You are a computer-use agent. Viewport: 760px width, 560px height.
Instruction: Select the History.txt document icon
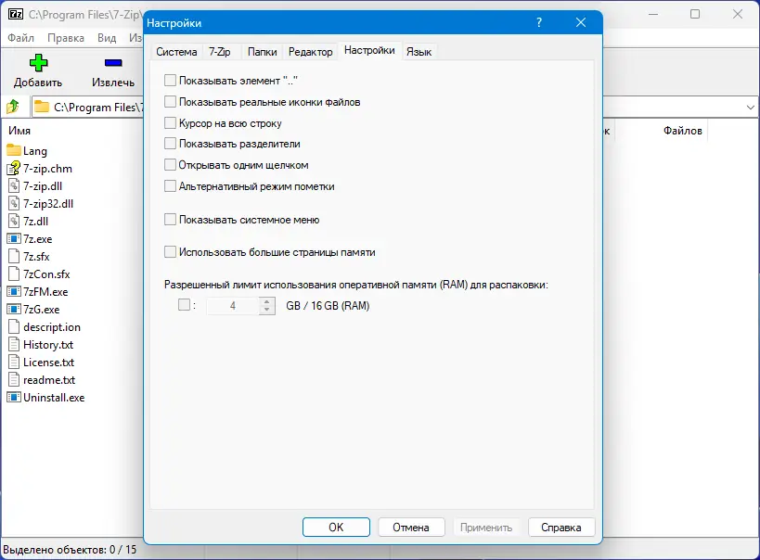click(14, 344)
